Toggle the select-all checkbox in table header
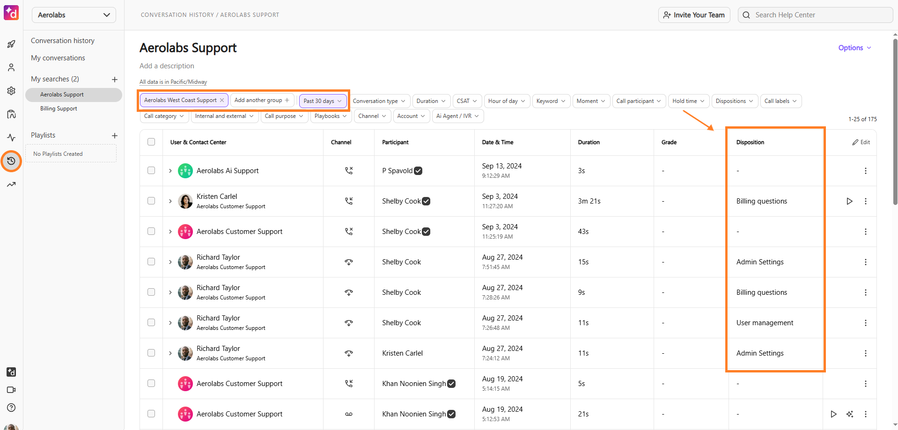Screen dimensions: 898x430 coord(151,142)
